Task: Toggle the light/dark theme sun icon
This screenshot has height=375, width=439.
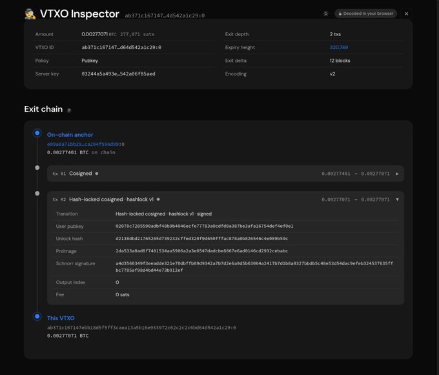Action: [x=325, y=14]
